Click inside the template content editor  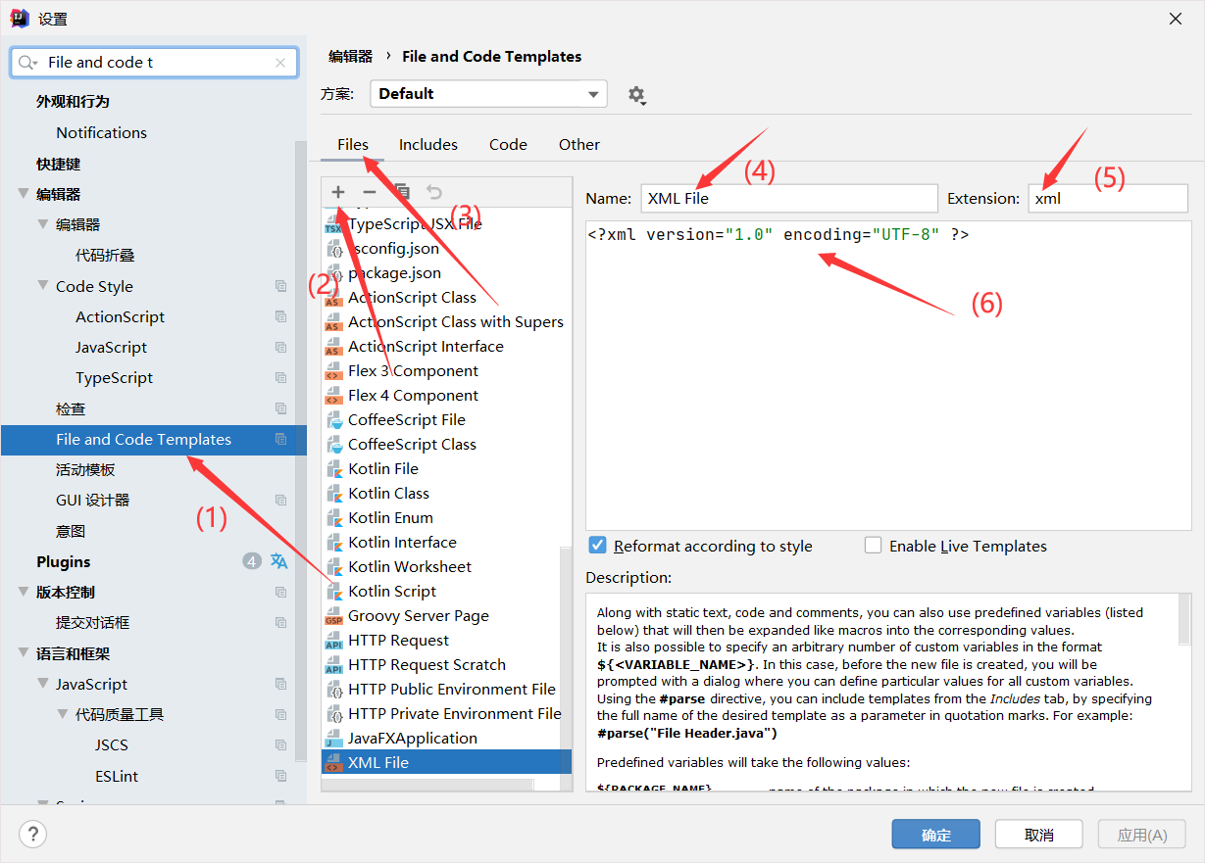click(888, 375)
